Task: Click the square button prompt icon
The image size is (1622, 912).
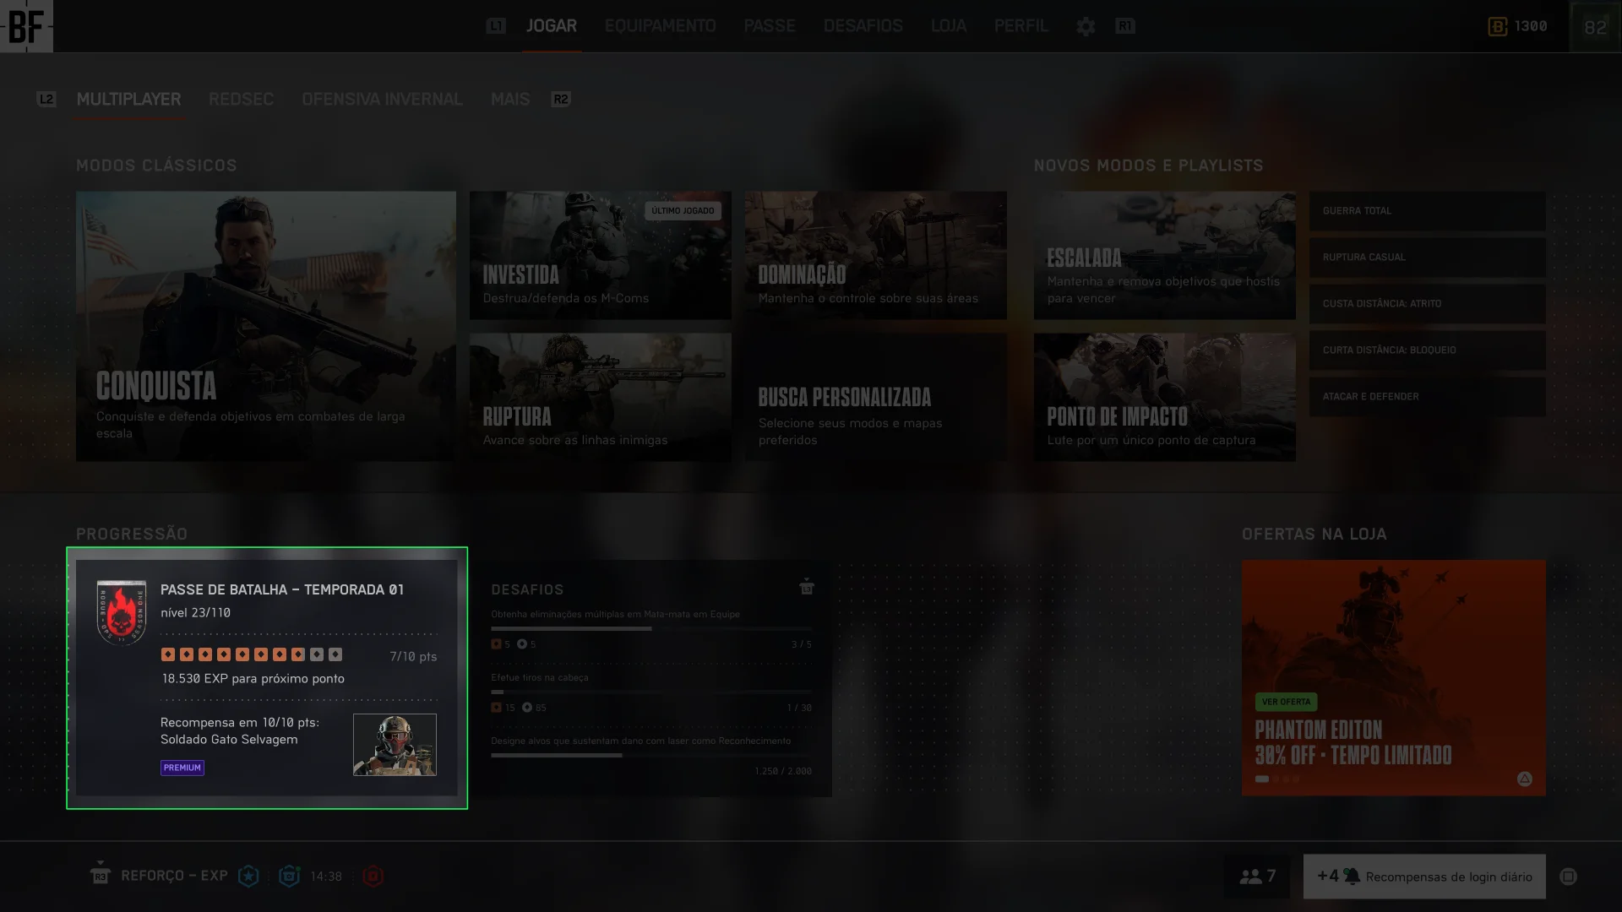Action: coord(1569,877)
